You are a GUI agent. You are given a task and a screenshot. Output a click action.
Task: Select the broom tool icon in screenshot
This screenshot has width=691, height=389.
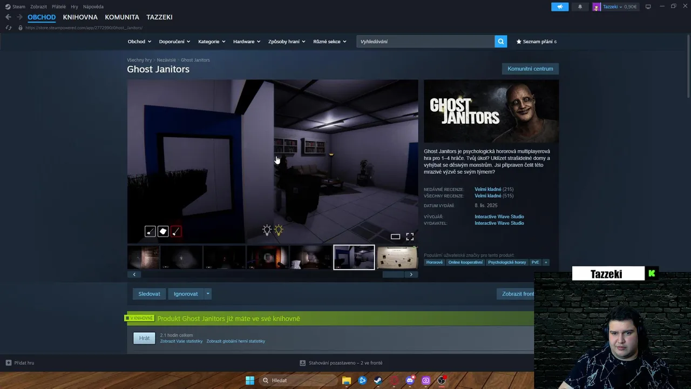150,232
